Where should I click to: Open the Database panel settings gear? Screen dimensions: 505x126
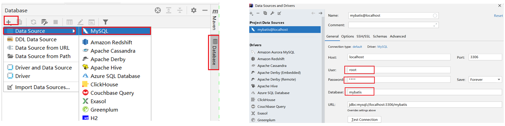(194, 10)
